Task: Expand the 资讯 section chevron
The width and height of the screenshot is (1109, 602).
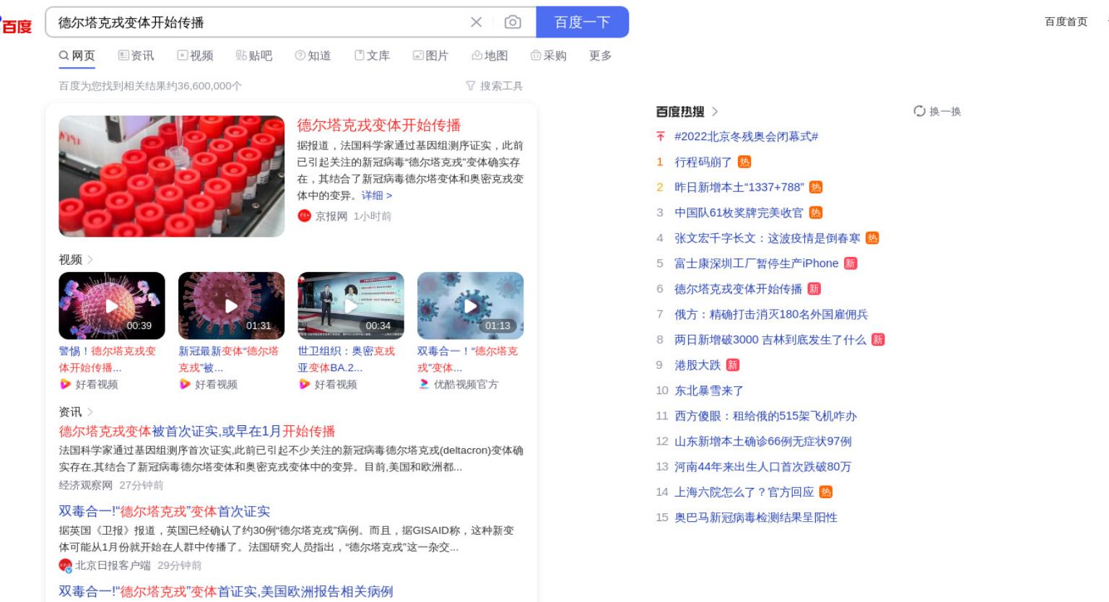Action: tap(90, 412)
